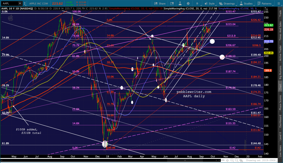The width and height of the screenshot is (283, 163).
Task: Open chart settings gear icon
Action: 188,3
